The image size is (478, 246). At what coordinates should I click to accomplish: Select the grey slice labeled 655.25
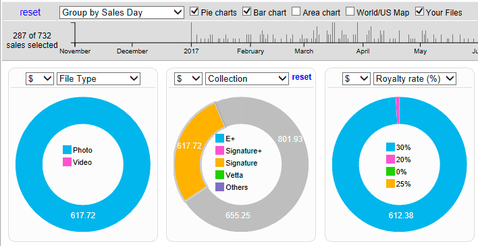point(238,215)
